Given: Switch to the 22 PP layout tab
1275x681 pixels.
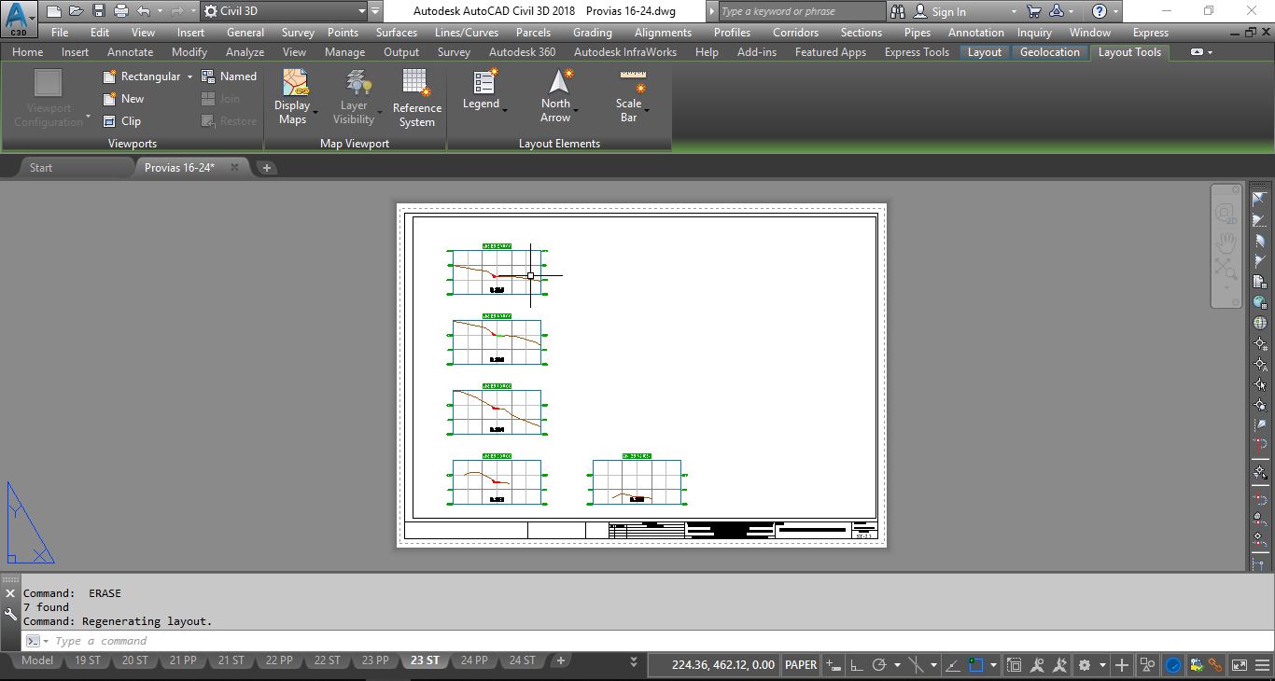Looking at the screenshot, I should [279, 660].
